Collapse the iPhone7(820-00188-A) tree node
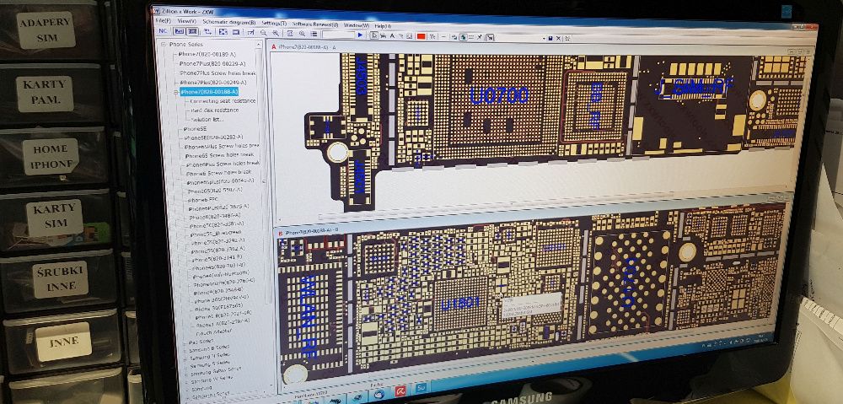The width and height of the screenshot is (843, 404). click(176, 93)
